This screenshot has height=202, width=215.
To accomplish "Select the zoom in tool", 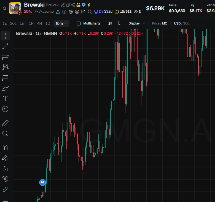I will tap(5, 133).
